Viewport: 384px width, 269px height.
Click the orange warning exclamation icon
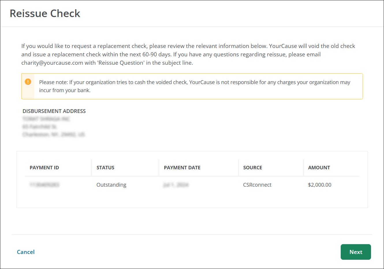(28, 82)
